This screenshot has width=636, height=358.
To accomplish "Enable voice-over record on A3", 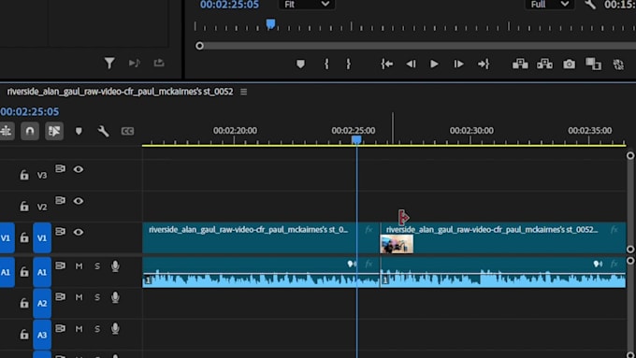I will [x=115, y=329].
